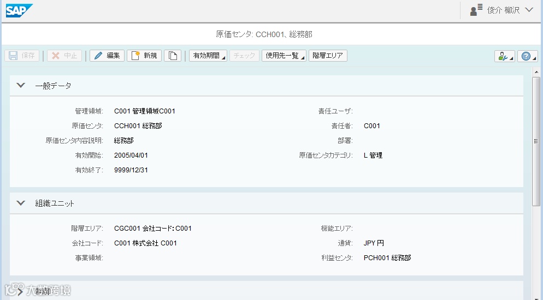Click the 有効終了 date 9999/12/31
543x300 pixels.
click(131, 170)
